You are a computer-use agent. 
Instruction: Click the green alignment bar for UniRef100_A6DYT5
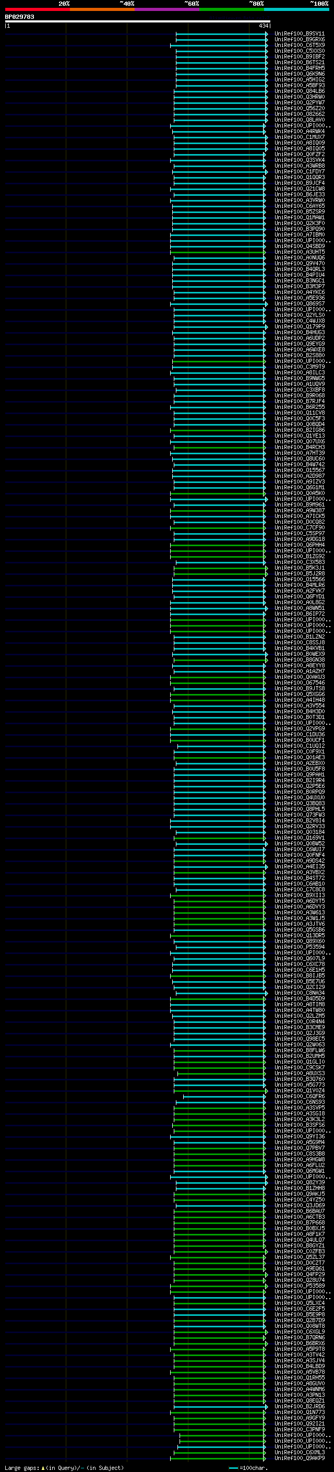pyautogui.click(x=219, y=901)
